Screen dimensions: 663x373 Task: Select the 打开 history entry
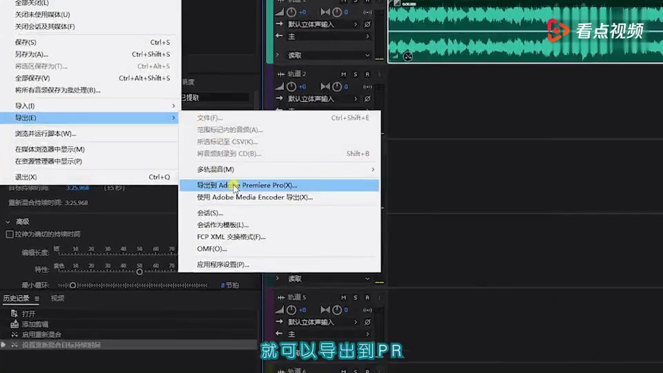pos(28,314)
